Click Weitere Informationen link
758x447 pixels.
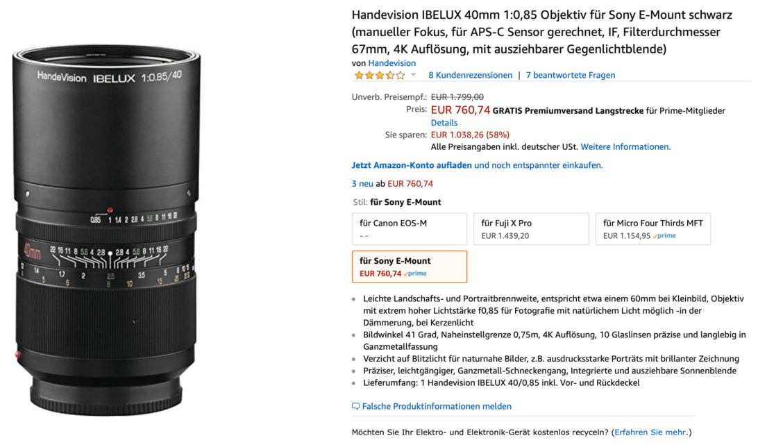click(625, 147)
